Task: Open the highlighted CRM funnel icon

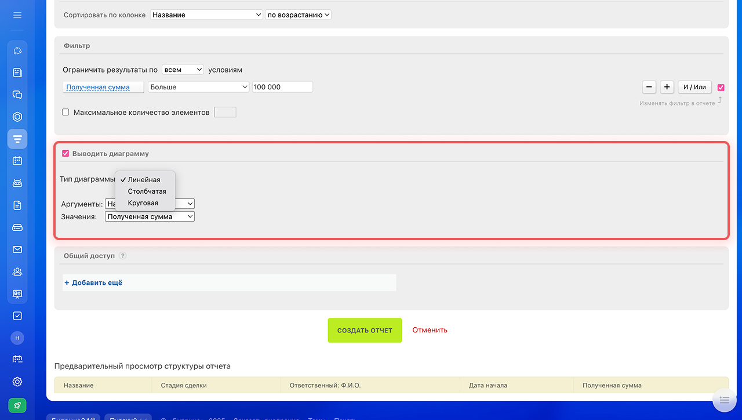Action: [x=17, y=139]
